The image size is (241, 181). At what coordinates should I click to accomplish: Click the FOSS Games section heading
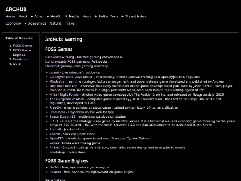coord(59,49)
